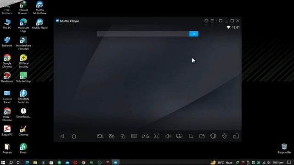This screenshot has height=165, width=294.
Task: Select Recycle Bin on desktop
Action: point(284,148)
